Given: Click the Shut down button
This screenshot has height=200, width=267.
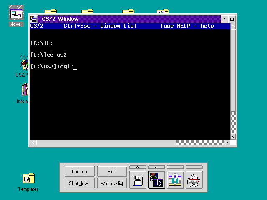Looking at the screenshot, I should [80, 183].
